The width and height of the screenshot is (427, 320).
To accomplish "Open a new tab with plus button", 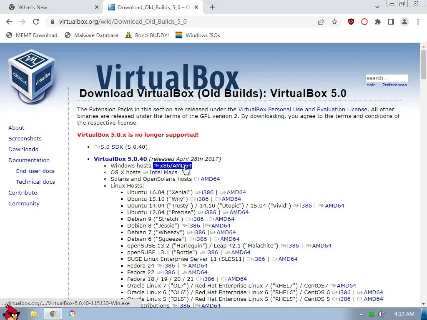I will 212,7.
